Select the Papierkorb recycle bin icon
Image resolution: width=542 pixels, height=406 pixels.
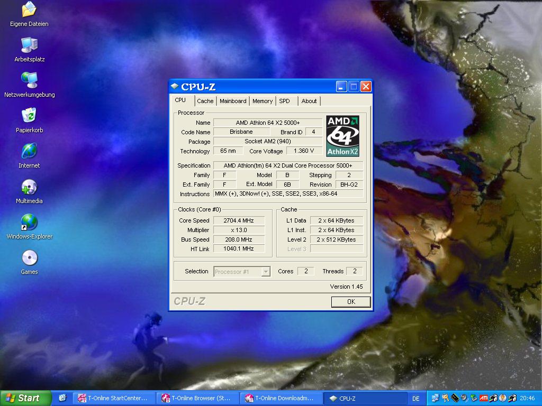tap(30, 121)
